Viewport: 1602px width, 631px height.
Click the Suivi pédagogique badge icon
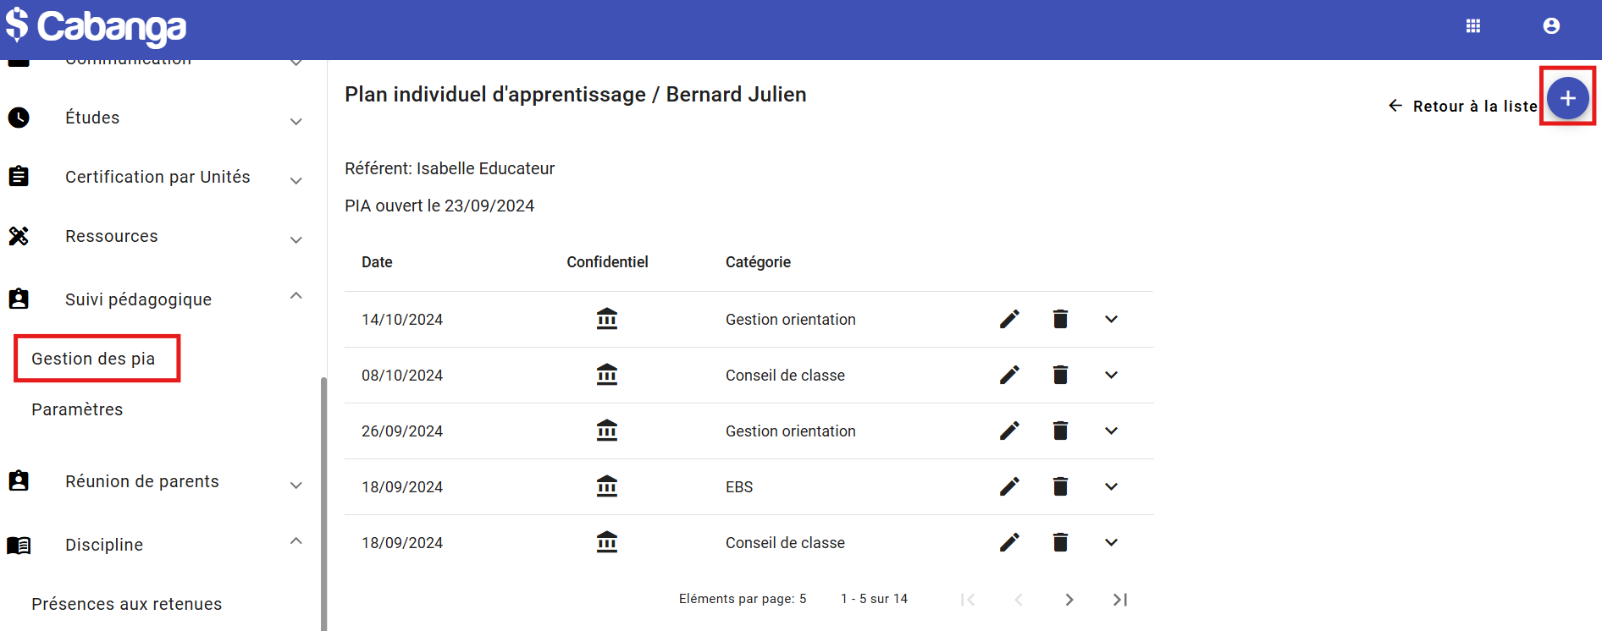point(19,299)
